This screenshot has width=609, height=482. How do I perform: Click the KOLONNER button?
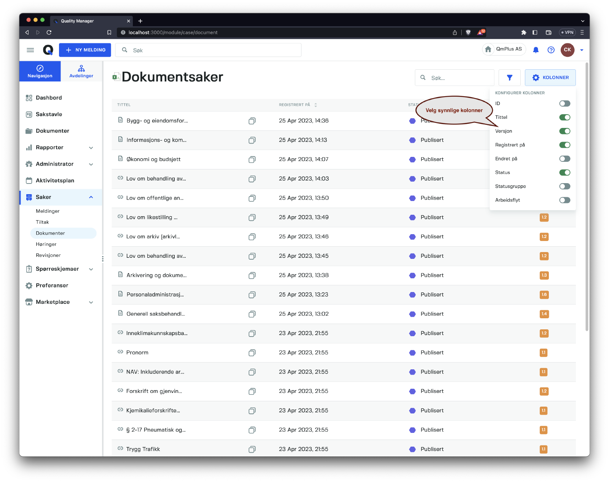click(550, 78)
